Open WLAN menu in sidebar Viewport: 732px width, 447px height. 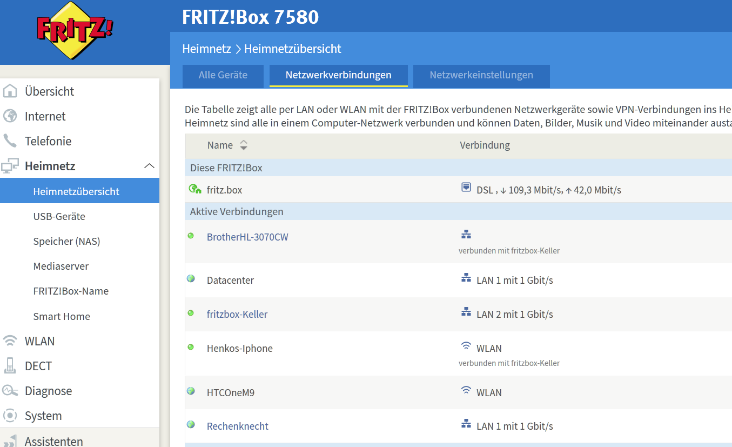tap(39, 341)
